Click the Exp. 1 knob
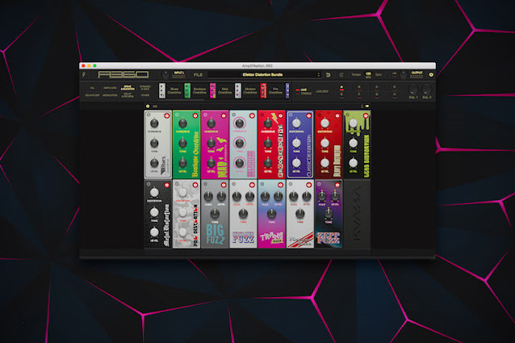The width and height of the screenshot is (515, 343). 412,89
